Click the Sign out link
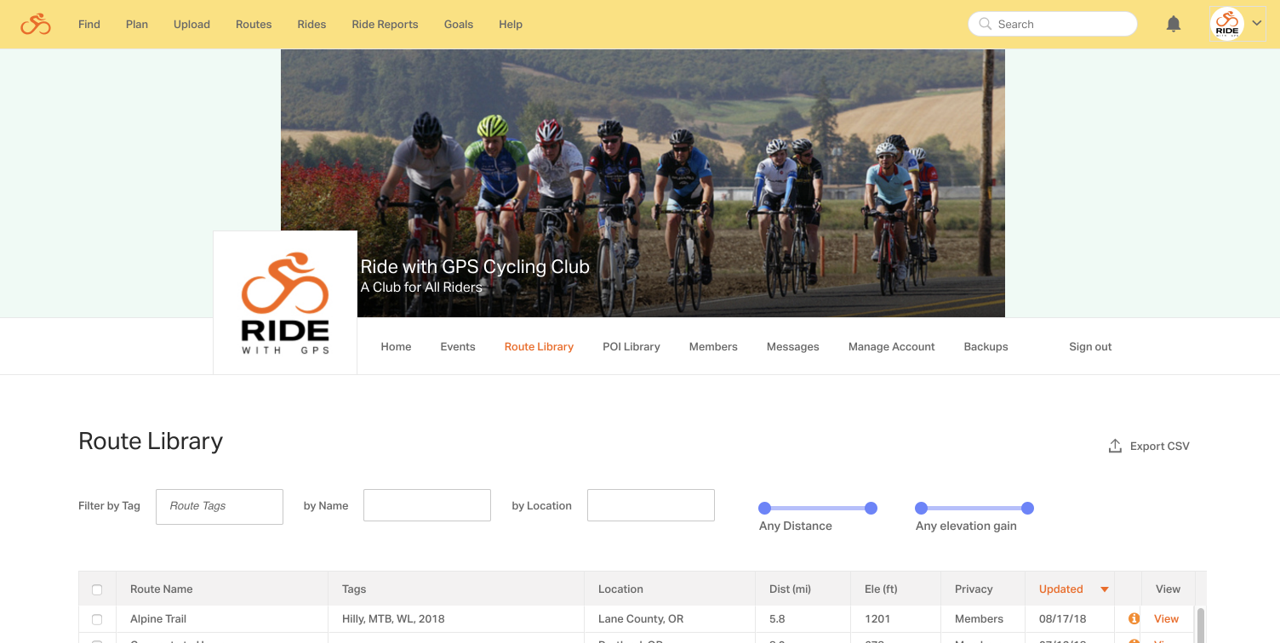The height and width of the screenshot is (643, 1280). tap(1090, 346)
